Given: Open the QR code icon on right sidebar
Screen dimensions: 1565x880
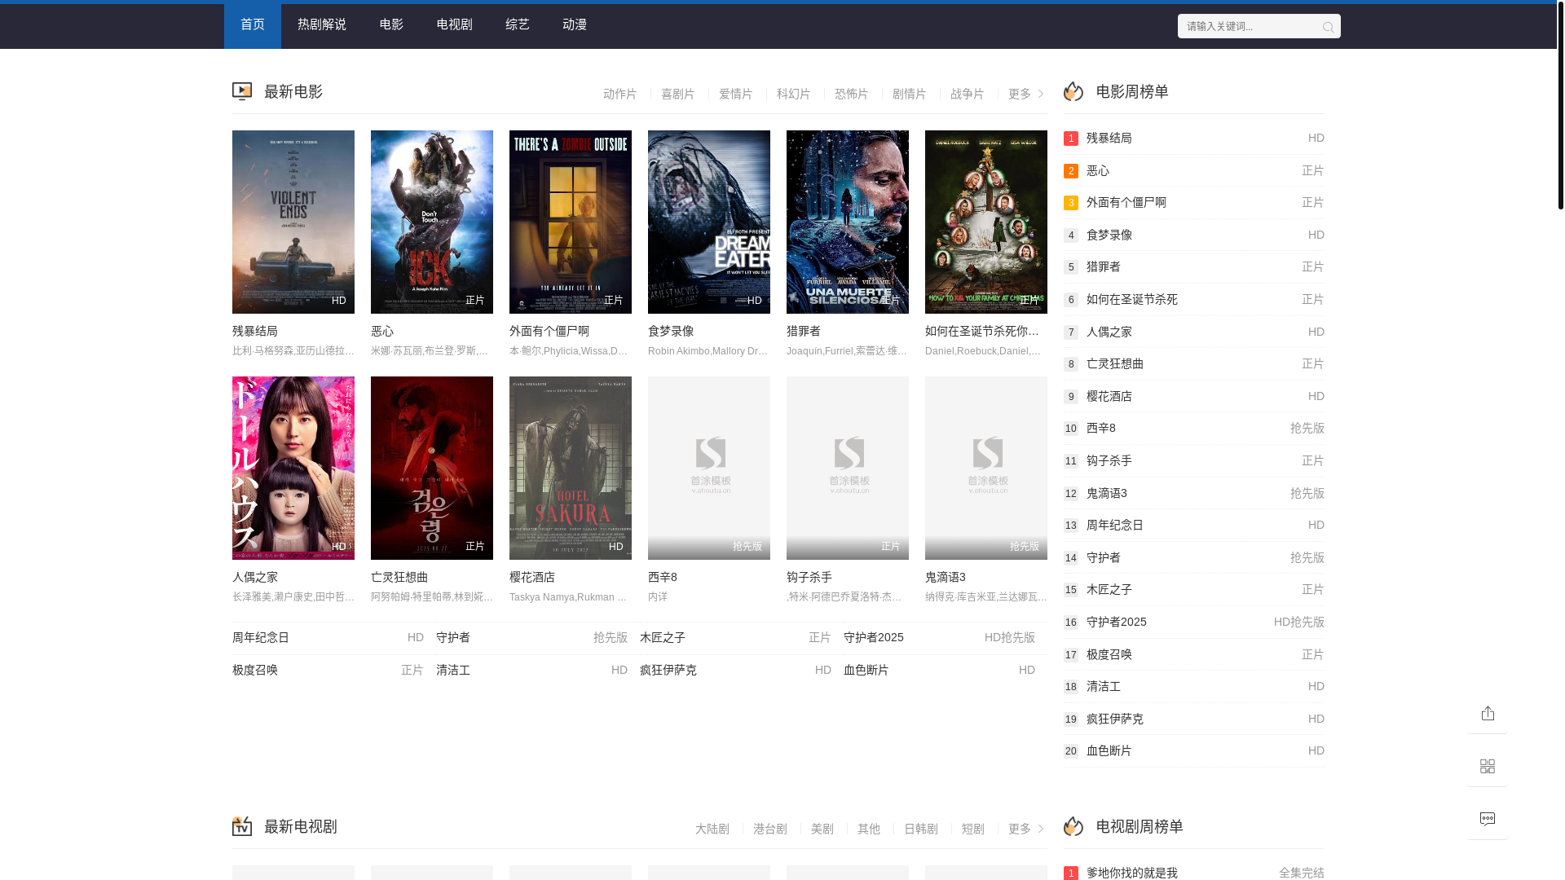Looking at the screenshot, I should (x=1488, y=767).
